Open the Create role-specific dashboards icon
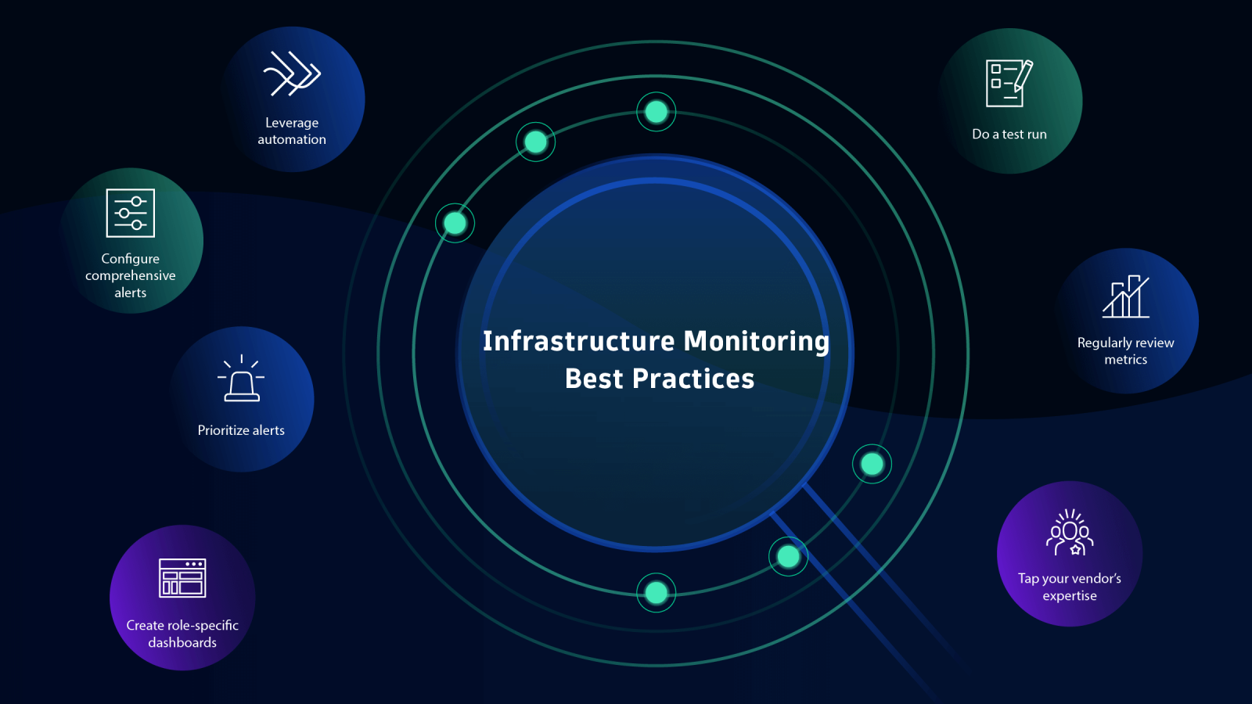The width and height of the screenshot is (1252, 704). (183, 577)
